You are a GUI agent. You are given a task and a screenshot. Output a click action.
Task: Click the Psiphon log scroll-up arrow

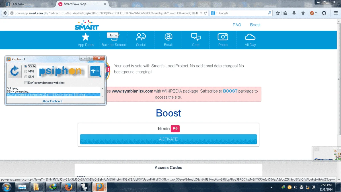[103, 89]
